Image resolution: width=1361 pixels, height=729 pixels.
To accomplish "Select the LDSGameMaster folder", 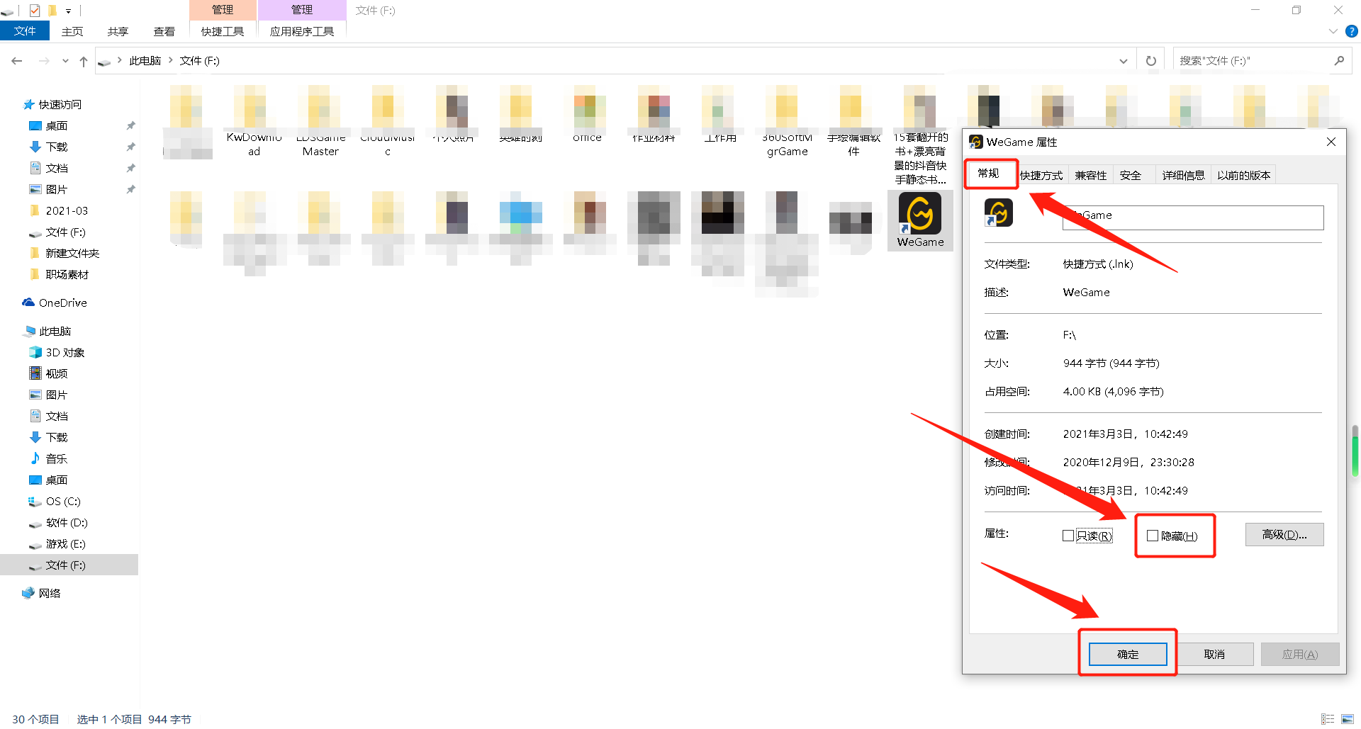I will coord(320,121).
